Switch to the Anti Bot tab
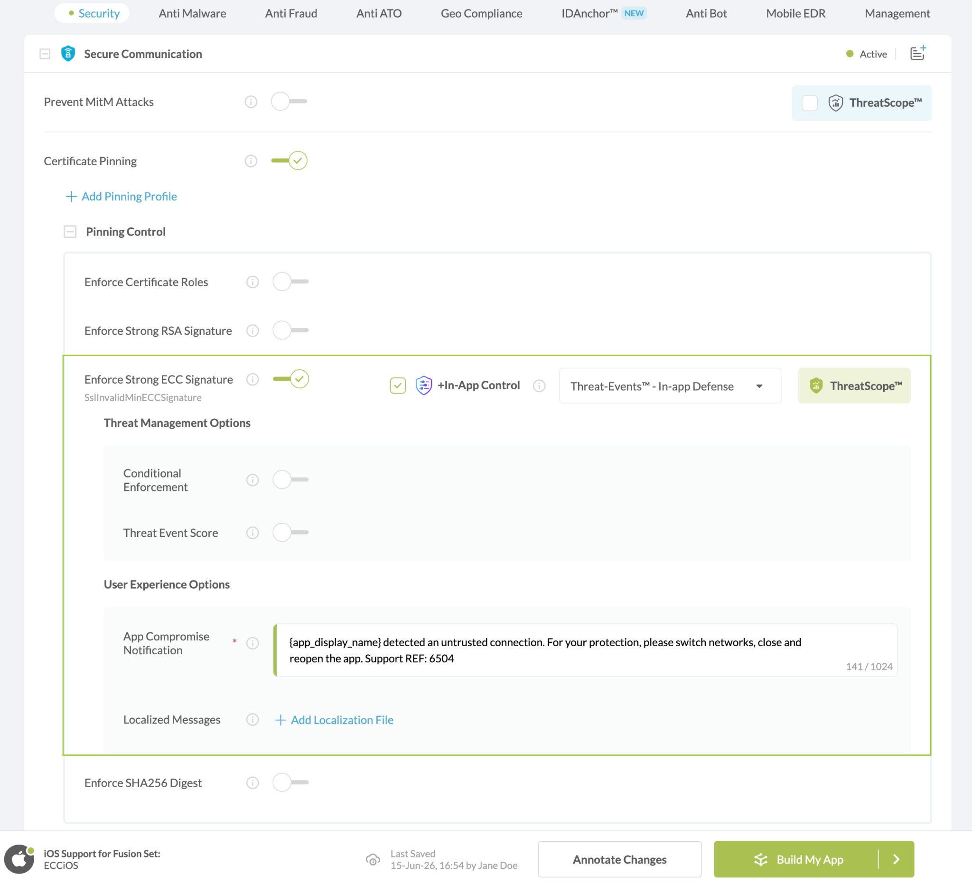Screen dimensions: 972x884 [706, 13]
